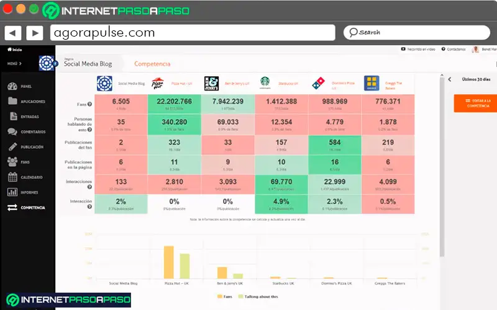The image size is (497, 310).
Task: Click Starbucks interactions value 69.770
Action: pos(281,182)
